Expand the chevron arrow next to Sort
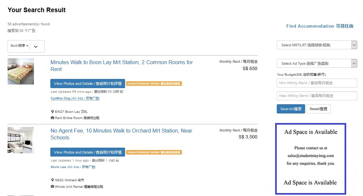Screen dimensions: 363x196 [36, 46]
